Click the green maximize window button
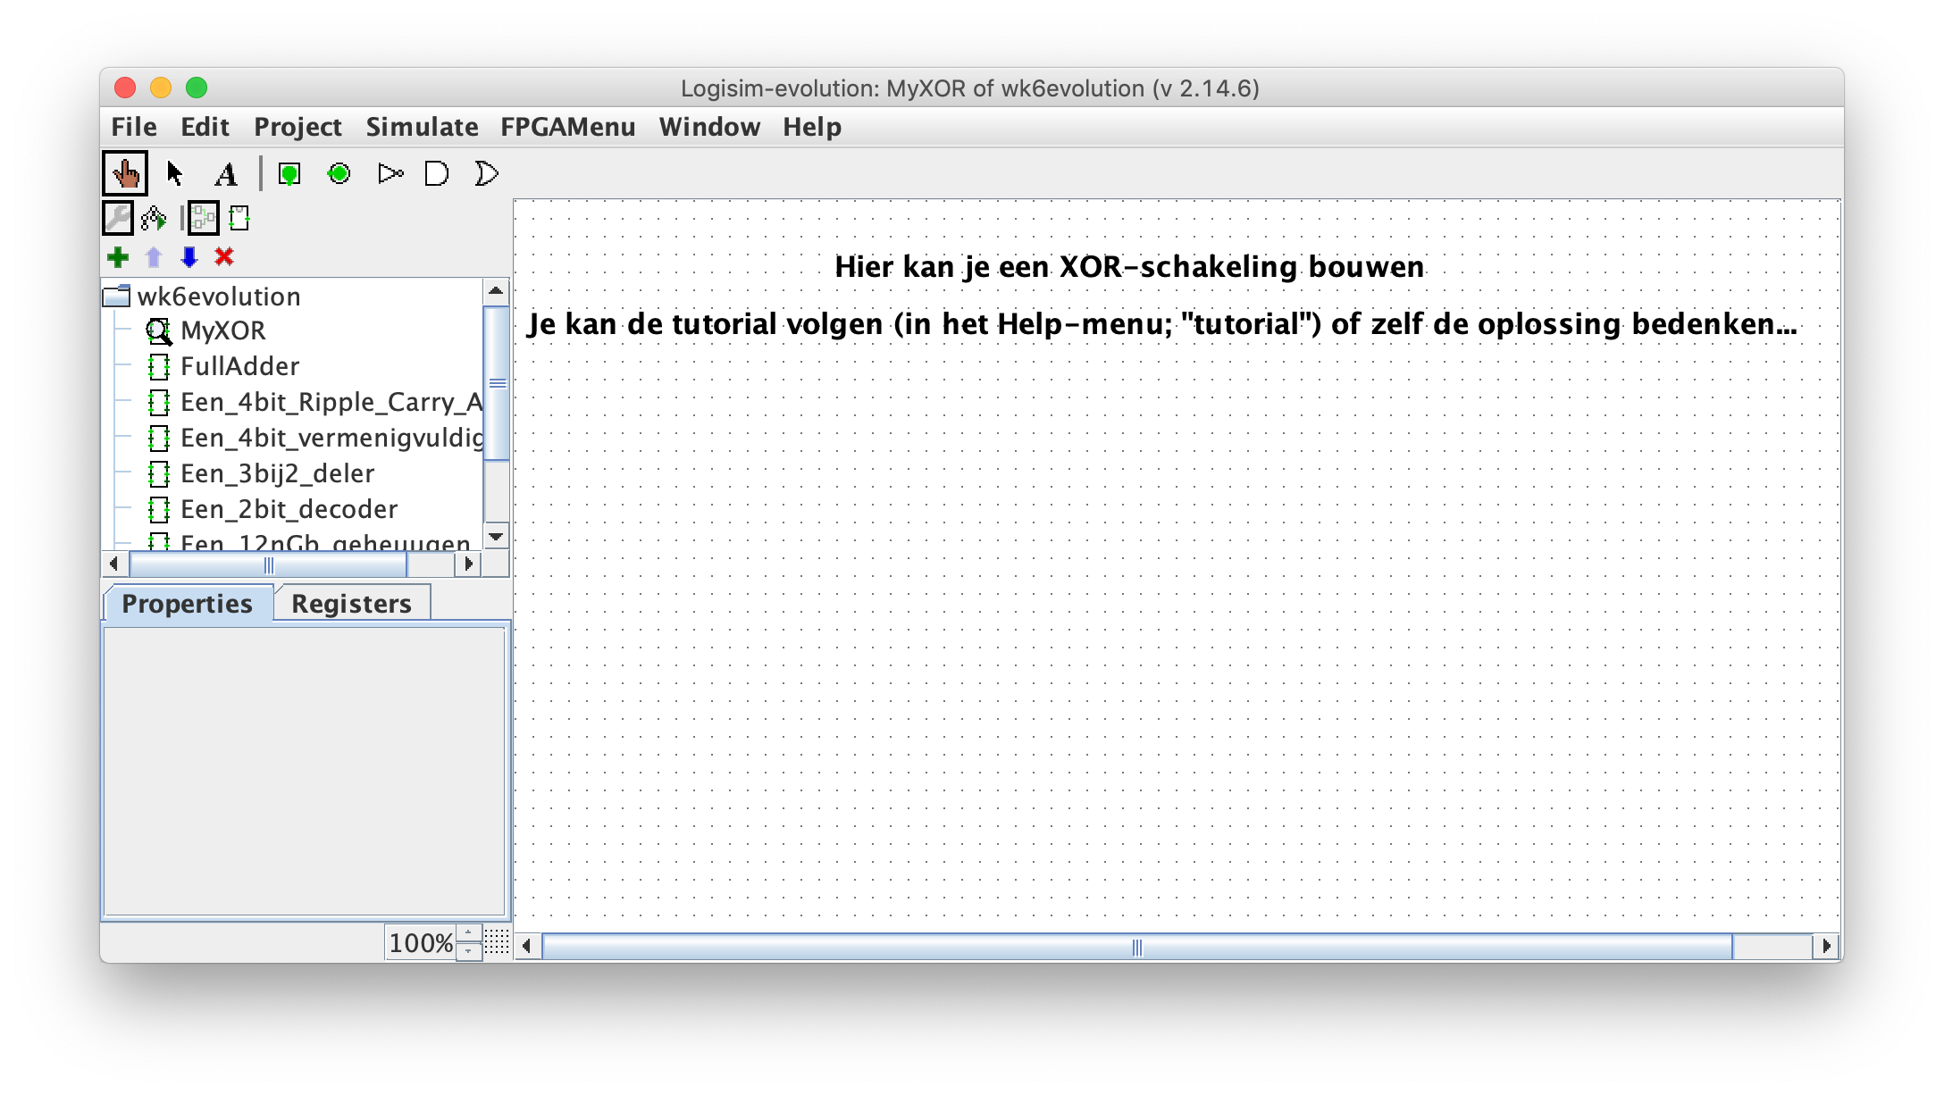The width and height of the screenshot is (1944, 1095). pyautogui.click(x=197, y=88)
